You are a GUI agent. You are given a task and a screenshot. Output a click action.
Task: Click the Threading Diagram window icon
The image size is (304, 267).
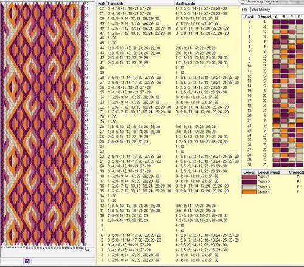tap(243, 2)
